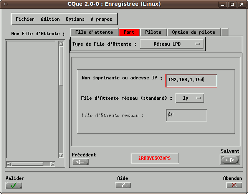Open the Type de File d'Attente dropdown
This screenshot has height=194, width=248.
[172, 44]
